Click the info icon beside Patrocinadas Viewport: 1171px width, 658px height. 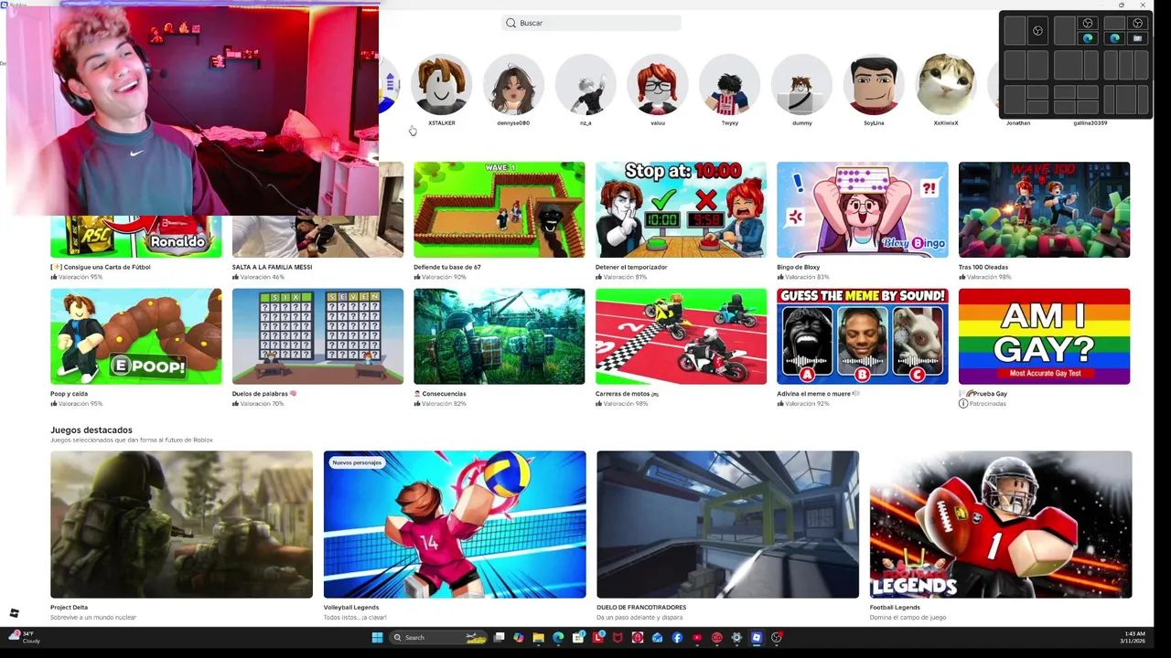(963, 403)
